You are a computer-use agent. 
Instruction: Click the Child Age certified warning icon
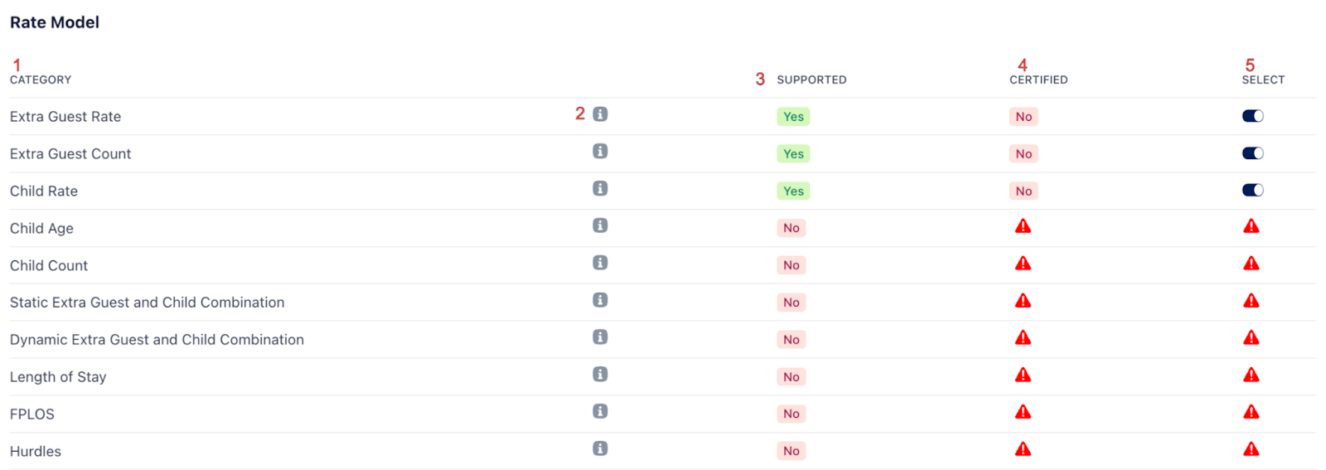[x=1023, y=226]
